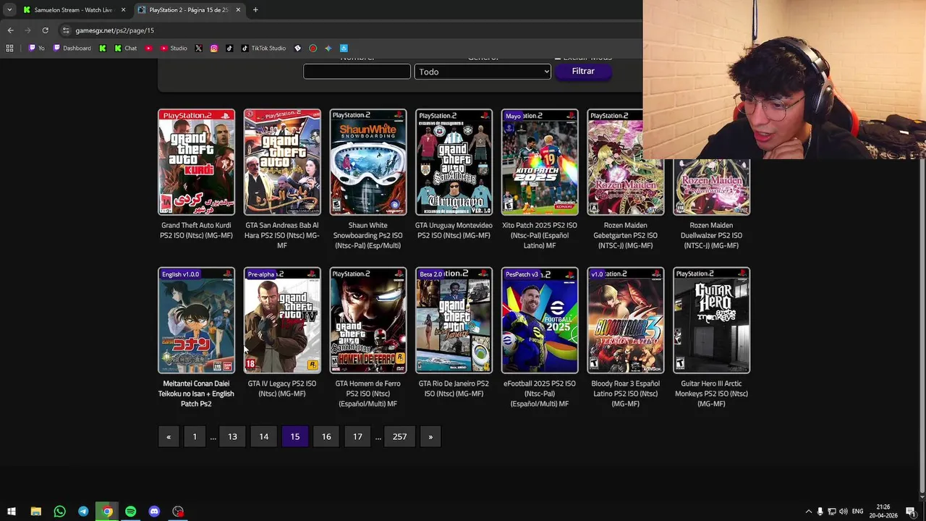Open Grand Theft Auto Kurdi cover
Screen dimensions: 926x521
[196, 162]
